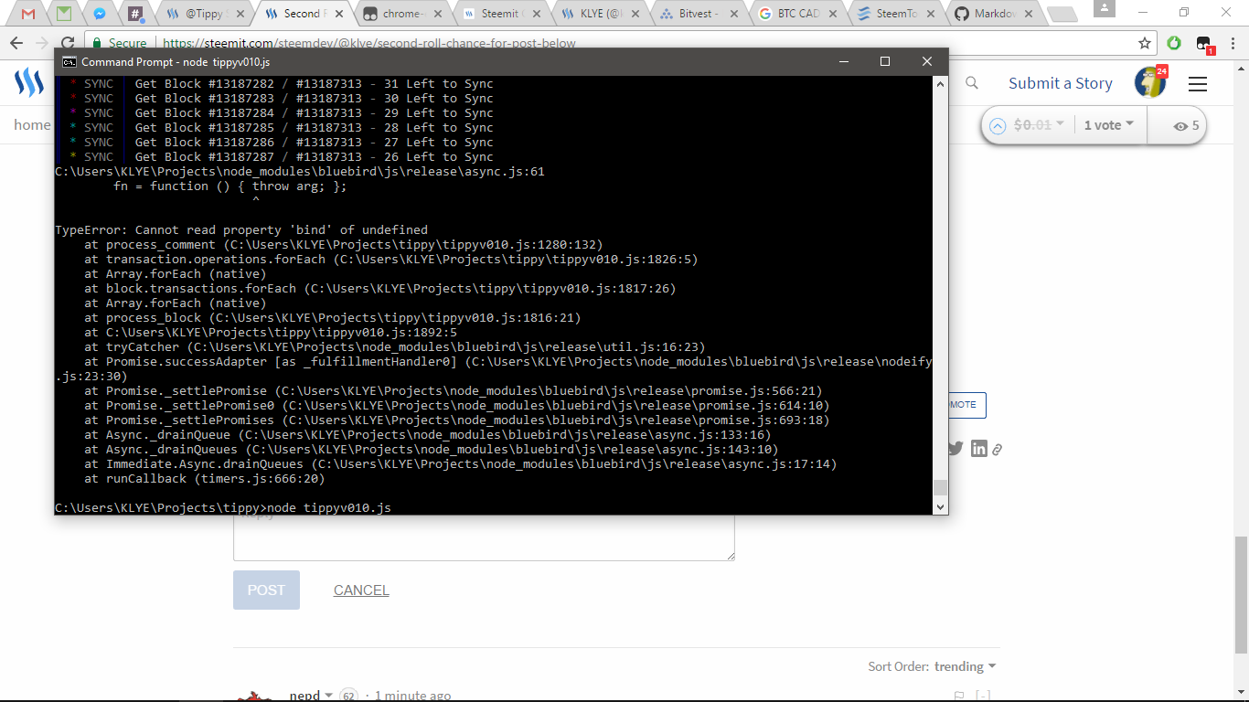This screenshot has height=702, width=1249.
Task: Click the Steemit logo
Action: (29, 83)
